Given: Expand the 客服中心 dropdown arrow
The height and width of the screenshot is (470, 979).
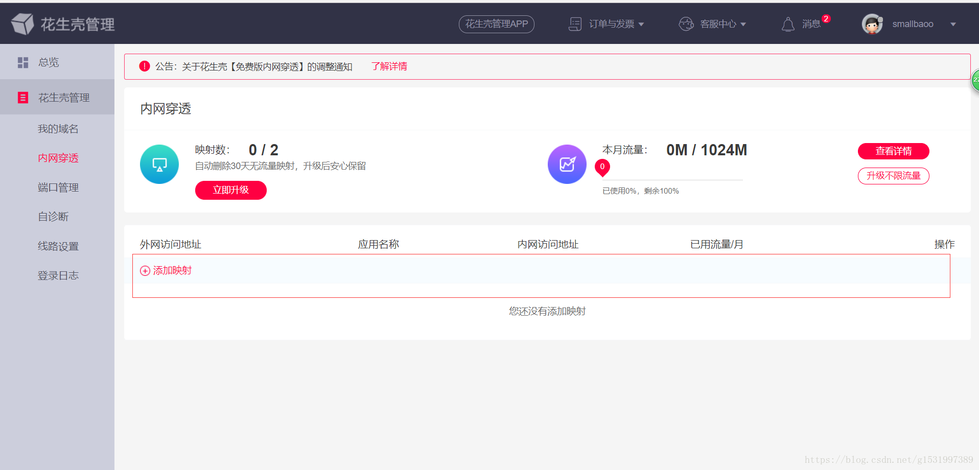Looking at the screenshot, I should 743,25.
